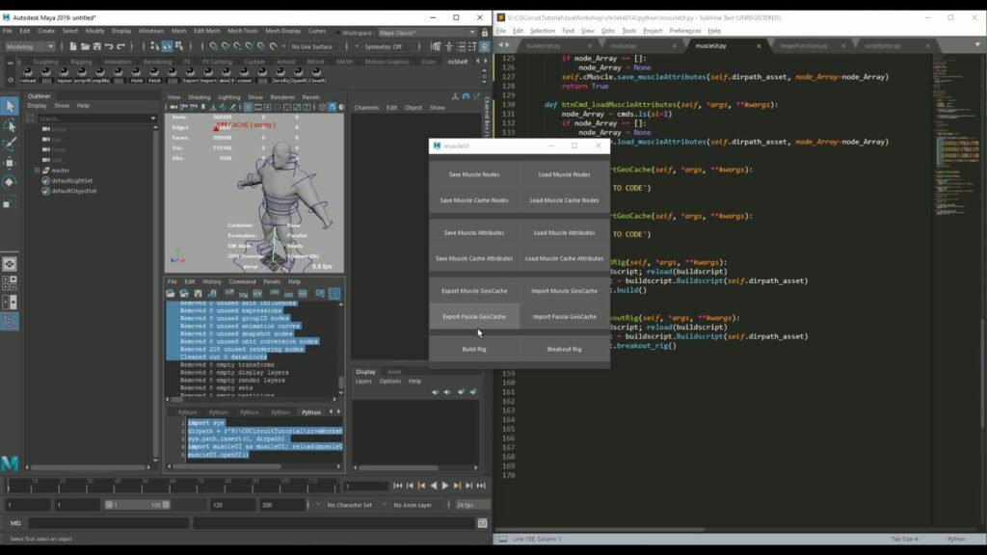Activate the Move tool in Maya toolbox
987x555 pixels.
point(10,163)
